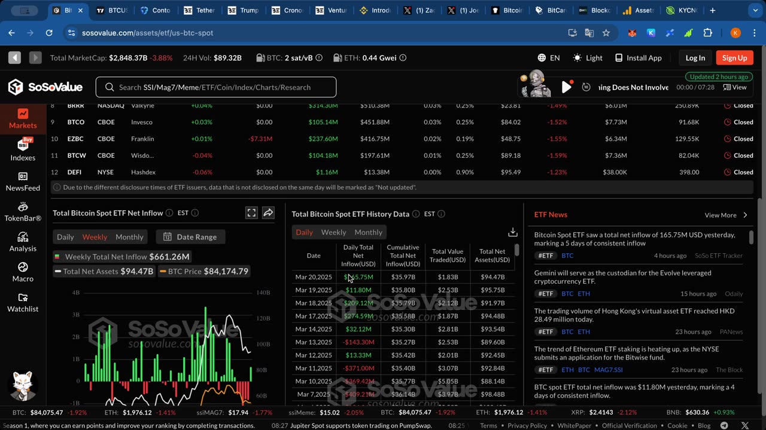766x430 pixels.
Task: Open a new browser tab
Action: click(x=712, y=10)
